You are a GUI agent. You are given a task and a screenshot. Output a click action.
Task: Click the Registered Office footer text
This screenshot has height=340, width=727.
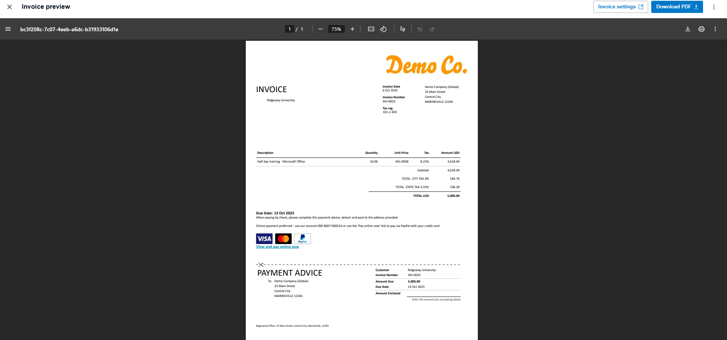point(293,326)
